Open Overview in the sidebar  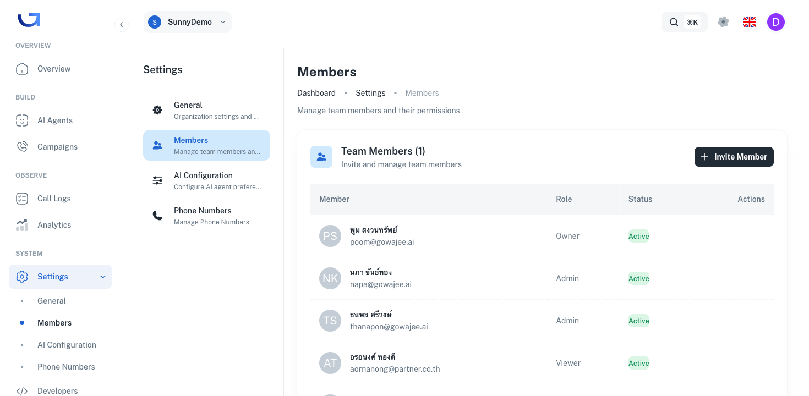coord(60,69)
